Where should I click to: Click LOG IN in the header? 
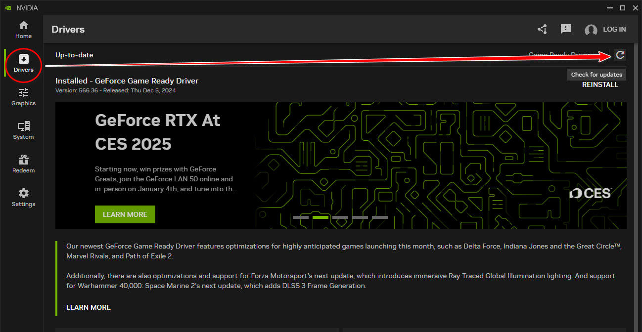coord(614,29)
